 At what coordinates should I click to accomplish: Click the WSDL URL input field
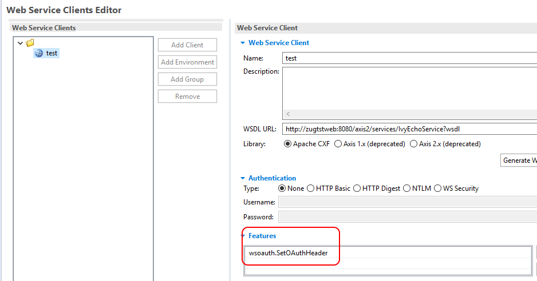click(409, 129)
